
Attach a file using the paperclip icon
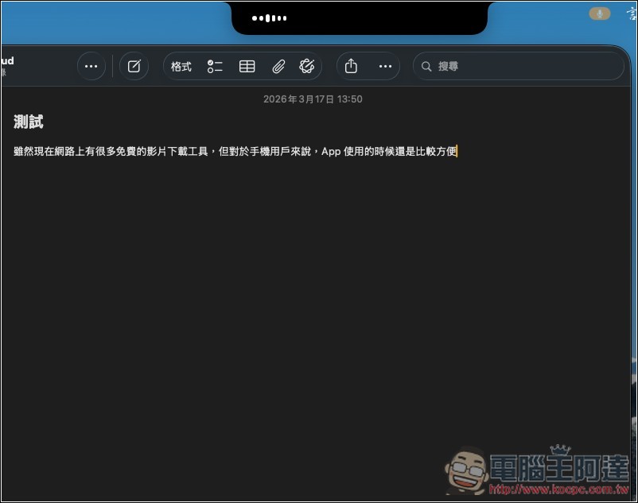278,66
